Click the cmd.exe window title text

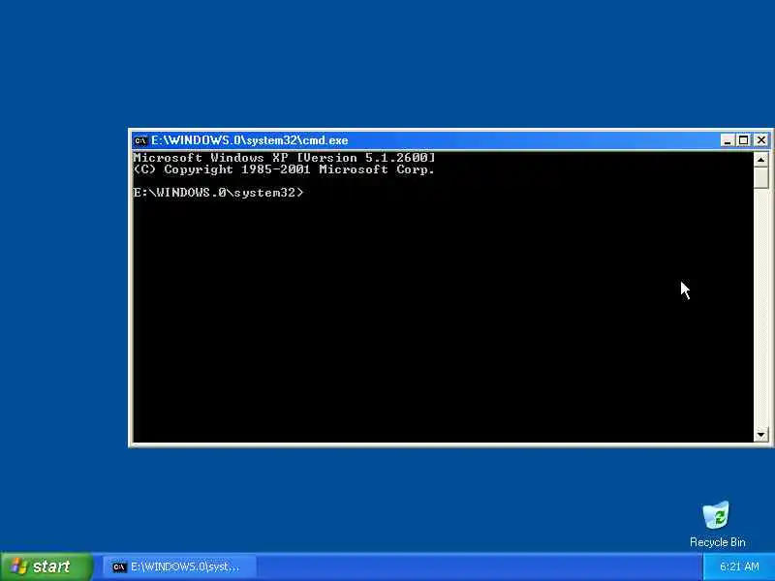pos(249,140)
